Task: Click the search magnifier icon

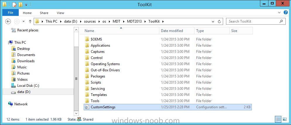Action: (281, 21)
